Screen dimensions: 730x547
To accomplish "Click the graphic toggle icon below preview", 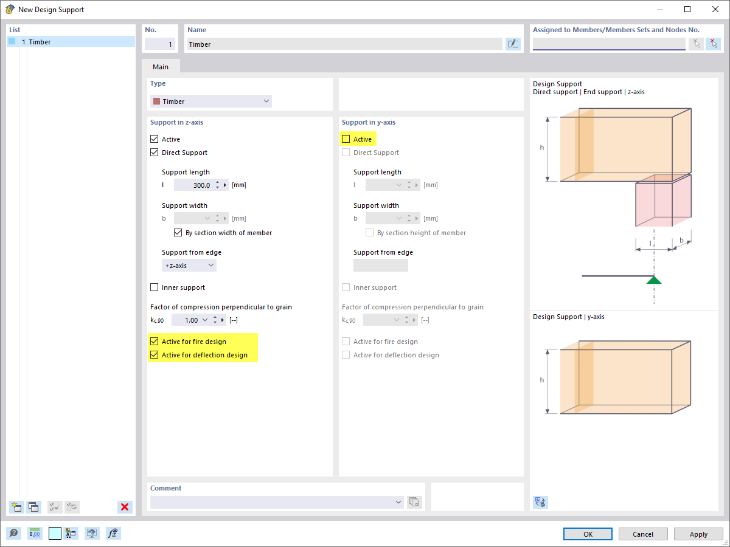I will point(540,501).
